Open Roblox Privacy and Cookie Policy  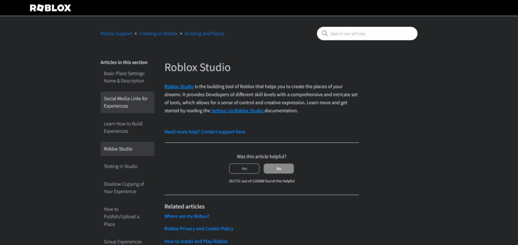pos(199,229)
